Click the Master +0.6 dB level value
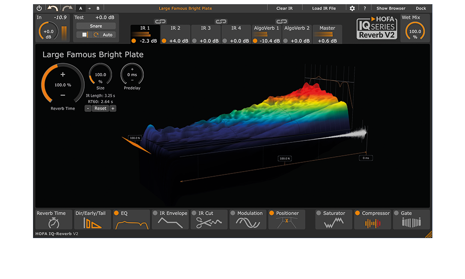This screenshot has width=465, height=279. point(327,41)
